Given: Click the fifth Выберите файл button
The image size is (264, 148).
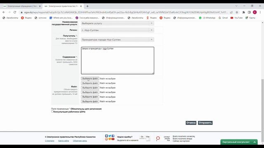Looking at the screenshot, I should coord(90,97).
